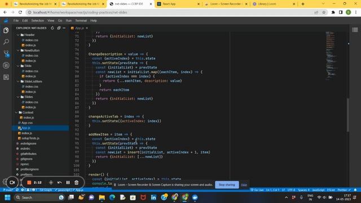Viewport: 361px width, 203px height.
Task: Toggle Go Live server in status bar
Action: 257,190
